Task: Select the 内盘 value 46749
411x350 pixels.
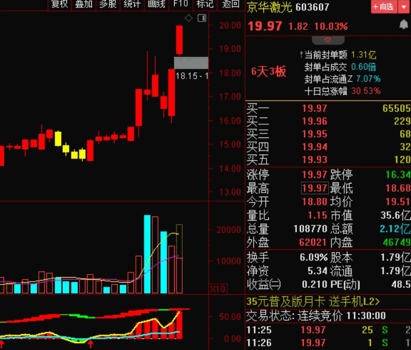Action: (x=397, y=242)
